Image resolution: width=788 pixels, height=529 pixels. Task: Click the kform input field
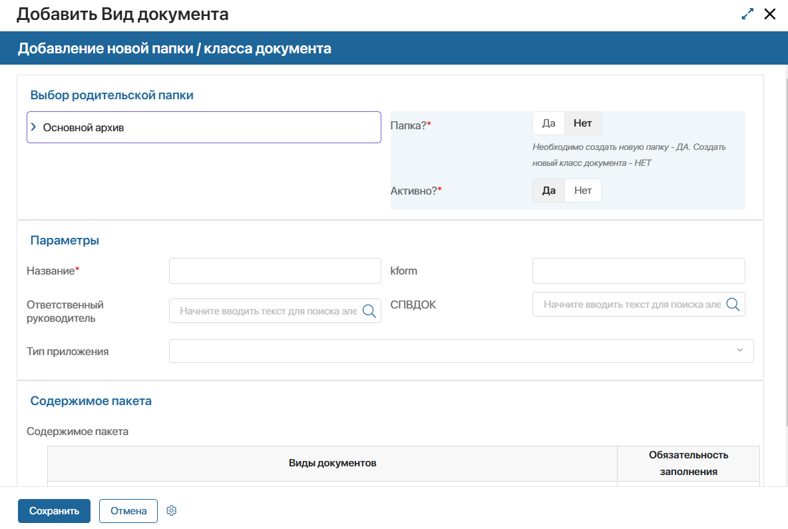pos(638,271)
